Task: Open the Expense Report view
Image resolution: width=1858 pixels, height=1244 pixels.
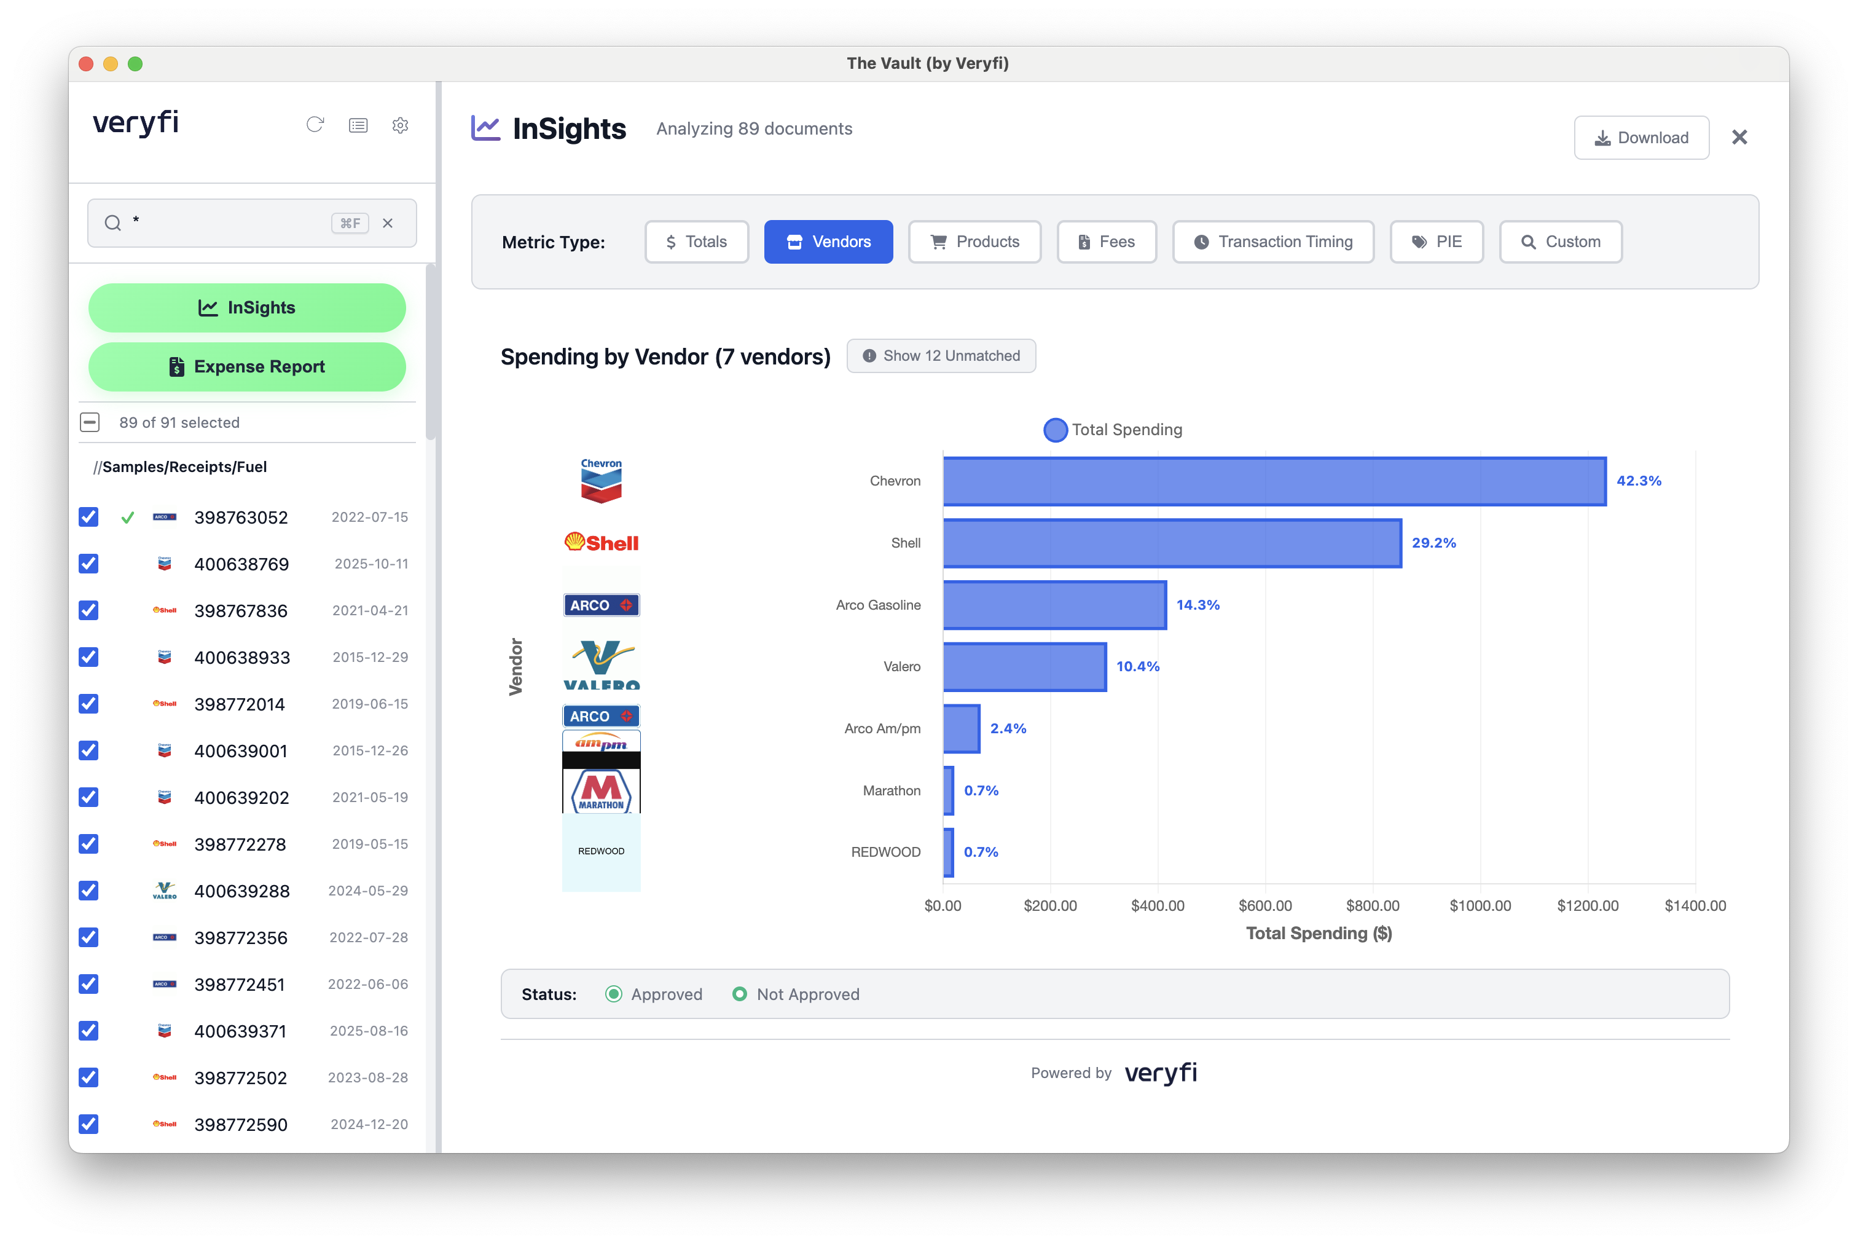Action: point(246,366)
